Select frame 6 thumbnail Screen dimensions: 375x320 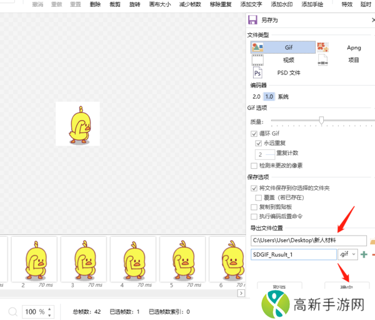click(x=227, y=259)
